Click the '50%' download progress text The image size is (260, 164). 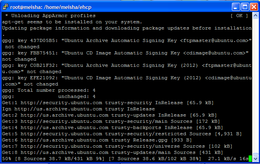point(7,159)
